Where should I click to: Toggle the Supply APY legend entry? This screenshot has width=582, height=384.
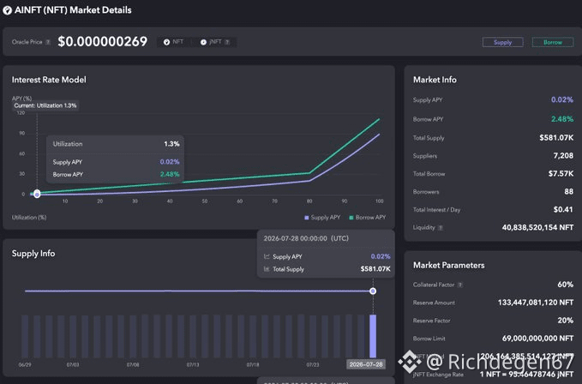pos(322,218)
